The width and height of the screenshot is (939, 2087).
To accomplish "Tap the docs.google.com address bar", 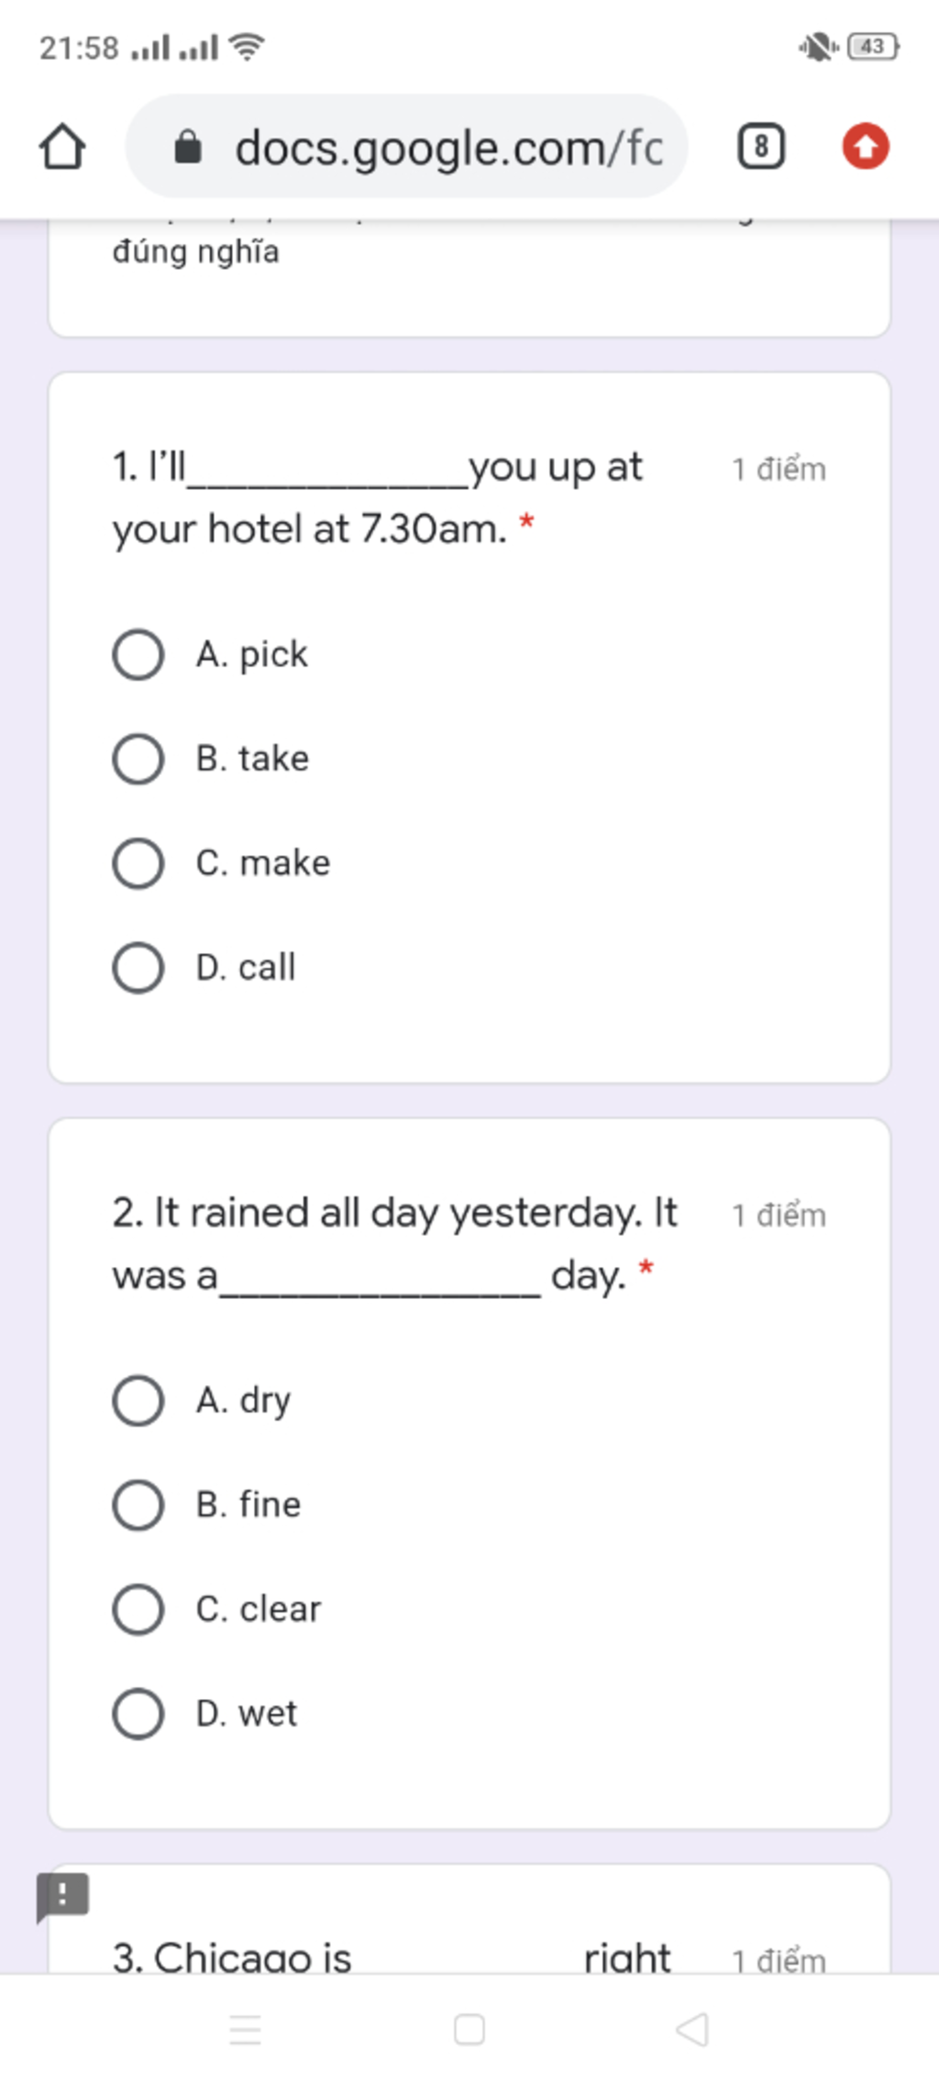I will tap(406, 147).
